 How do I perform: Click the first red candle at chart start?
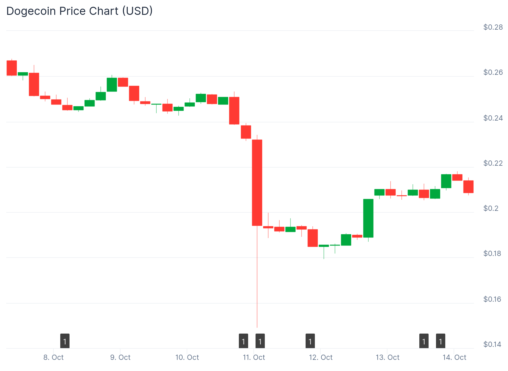[x=12, y=68]
